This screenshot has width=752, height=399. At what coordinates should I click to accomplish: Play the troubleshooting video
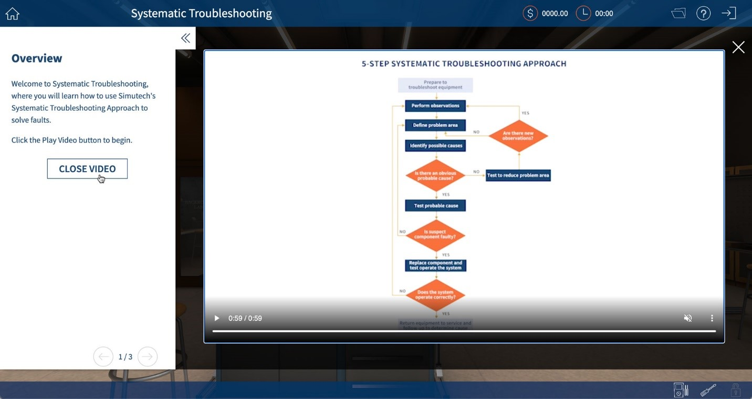click(216, 318)
